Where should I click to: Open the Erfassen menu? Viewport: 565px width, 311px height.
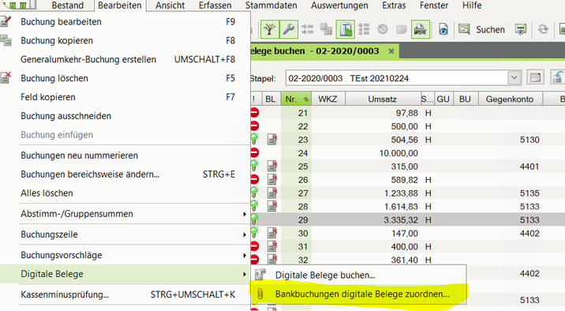pos(215,6)
